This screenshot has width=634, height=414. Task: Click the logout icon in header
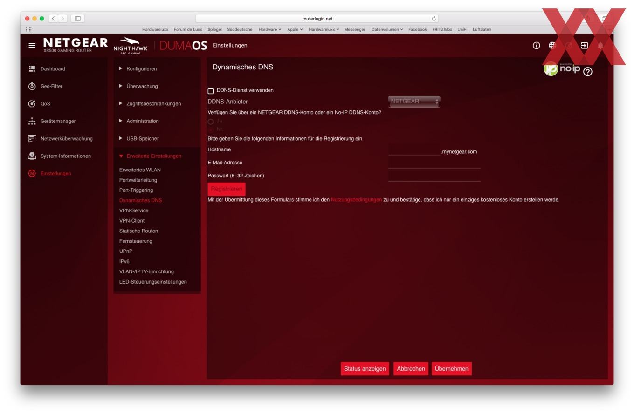click(x=584, y=45)
